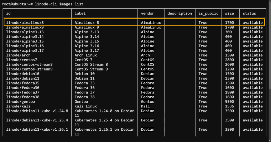Click the 'is_public' column header
271x142 pixels.
click(208, 13)
